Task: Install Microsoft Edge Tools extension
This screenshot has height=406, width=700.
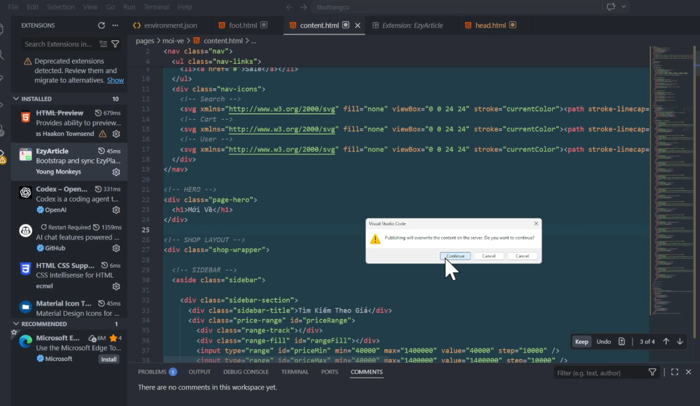Action: (x=109, y=359)
